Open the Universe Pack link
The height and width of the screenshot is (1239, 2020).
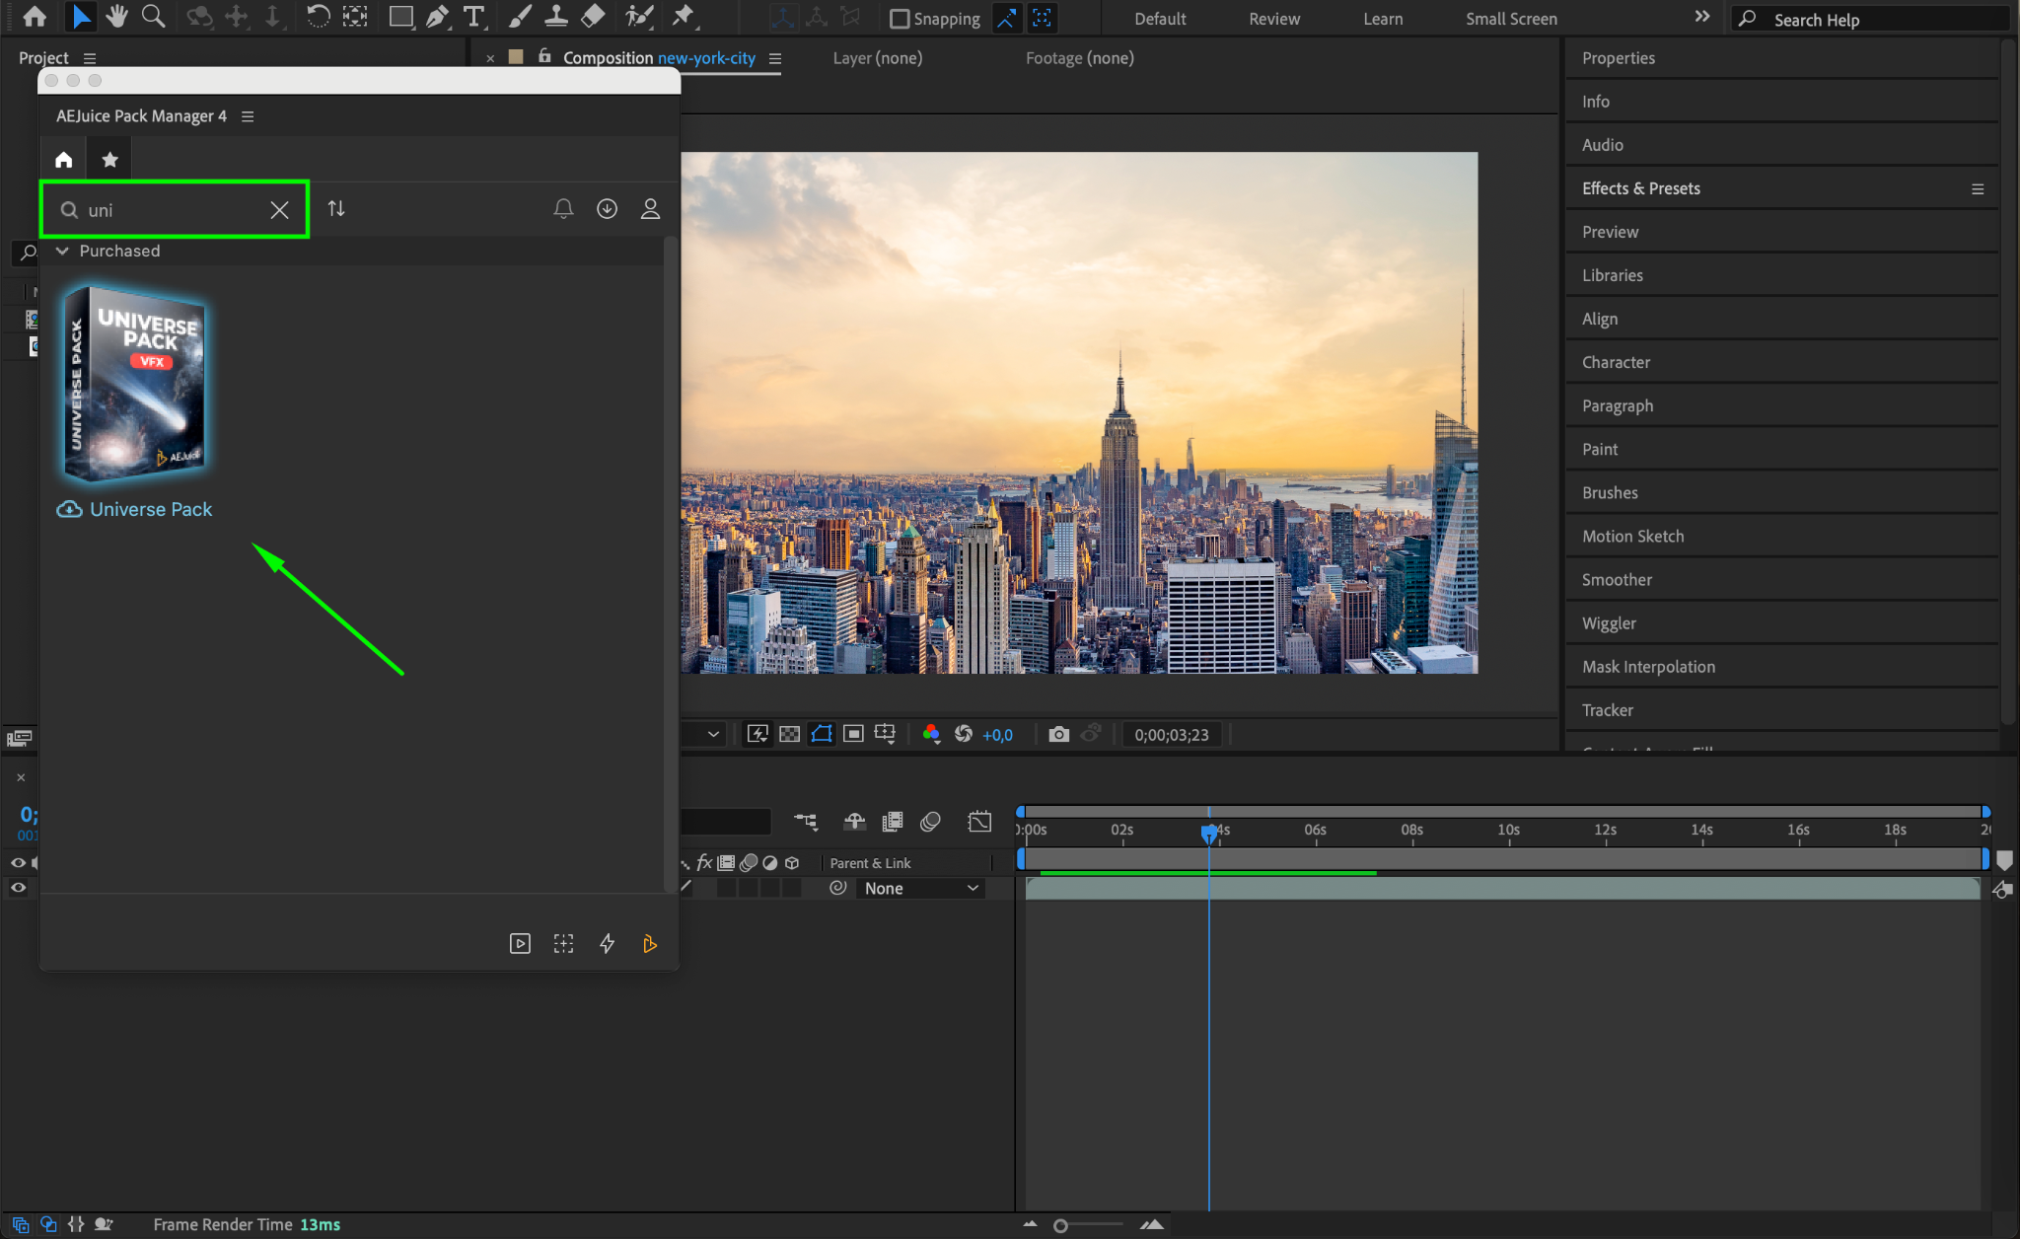[150, 509]
